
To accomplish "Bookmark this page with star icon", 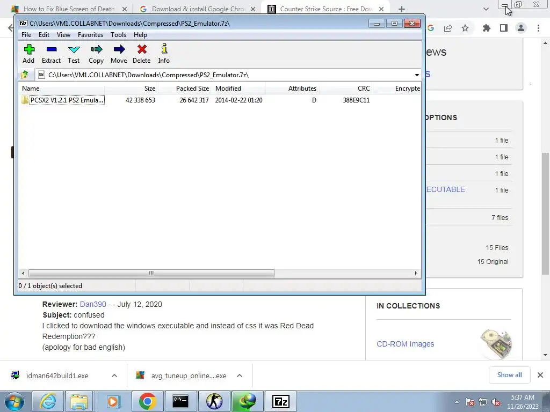I will (465, 28).
